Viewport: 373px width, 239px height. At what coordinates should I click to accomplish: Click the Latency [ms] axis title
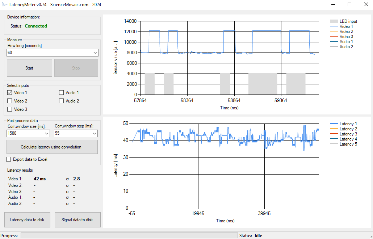click(116, 165)
